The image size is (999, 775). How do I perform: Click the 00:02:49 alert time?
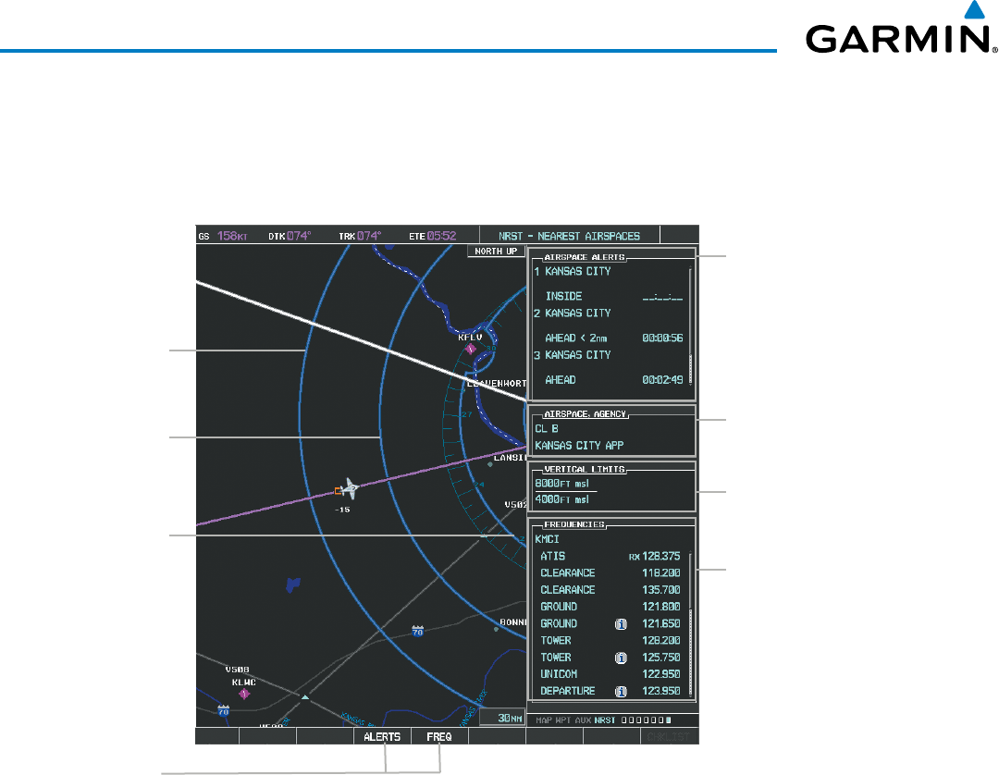tap(662, 380)
